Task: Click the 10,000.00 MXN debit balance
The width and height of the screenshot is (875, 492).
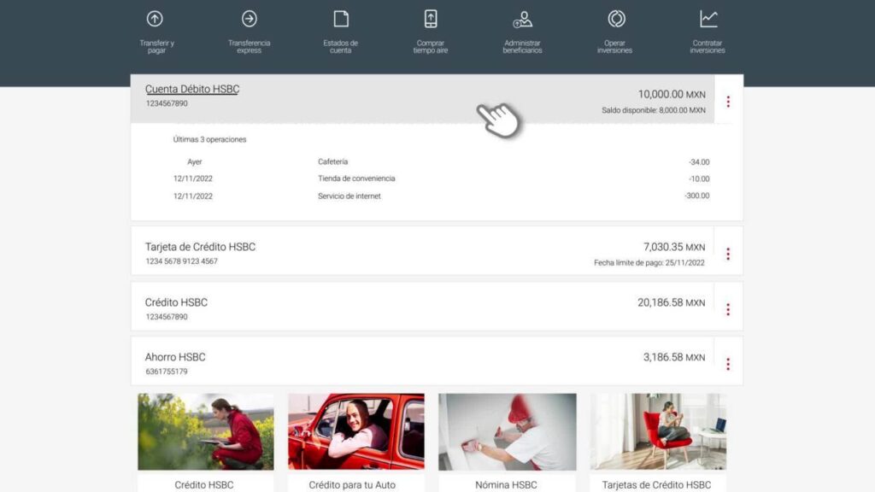Action: point(672,94)
